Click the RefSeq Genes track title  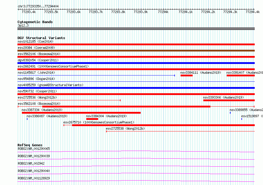tap(30, 145)
